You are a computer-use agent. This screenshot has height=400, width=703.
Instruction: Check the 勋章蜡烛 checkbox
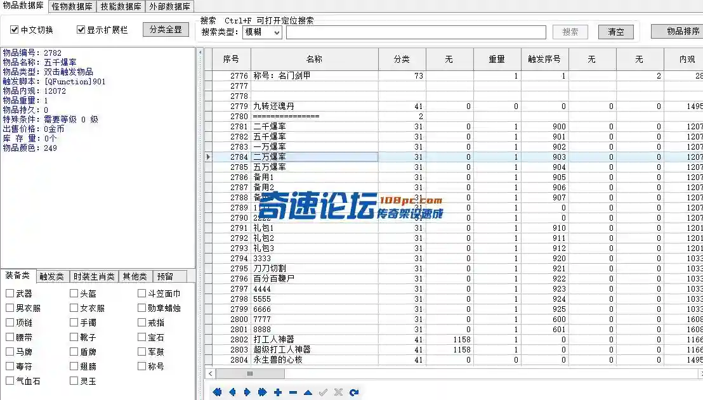tap(141, 307)
